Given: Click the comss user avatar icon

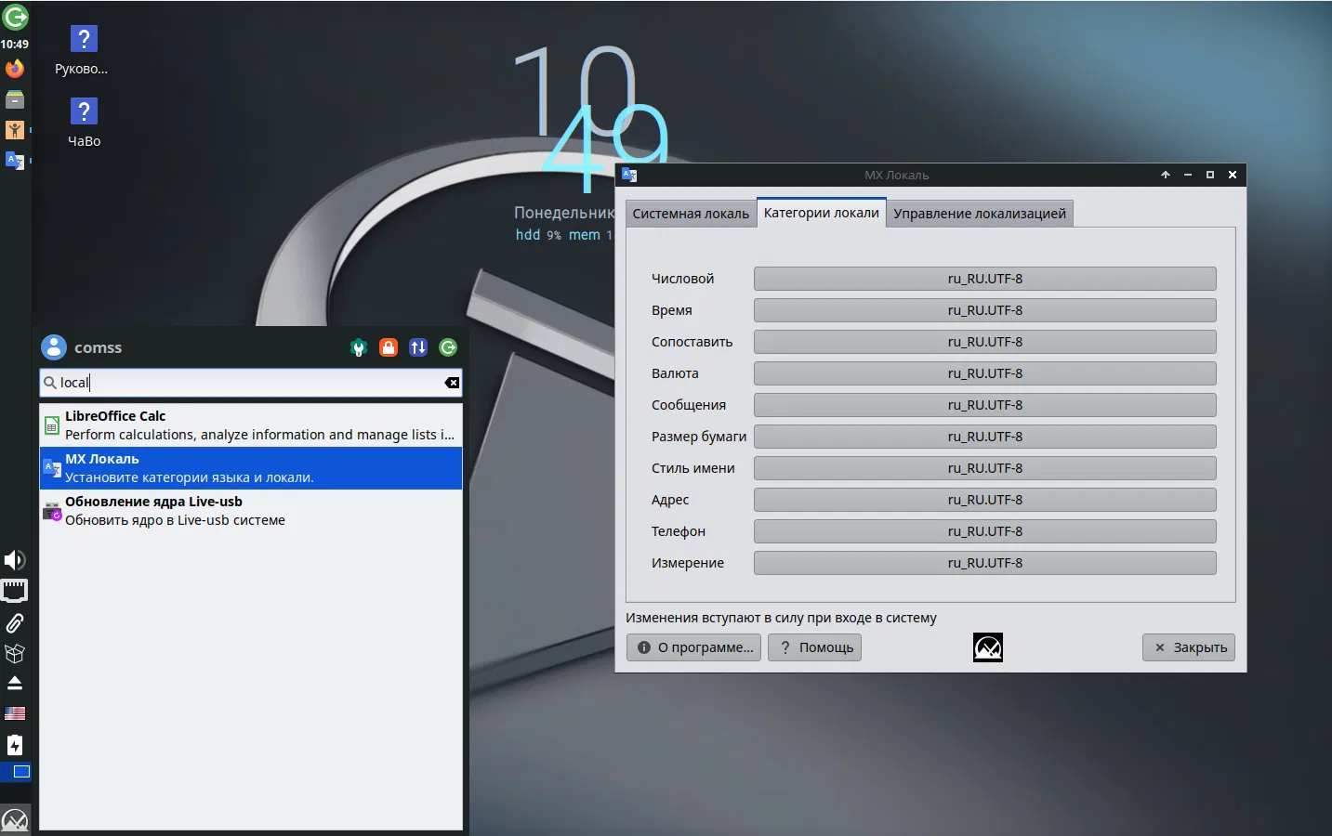Looking at the screenshot, I should tap(54, 347).
